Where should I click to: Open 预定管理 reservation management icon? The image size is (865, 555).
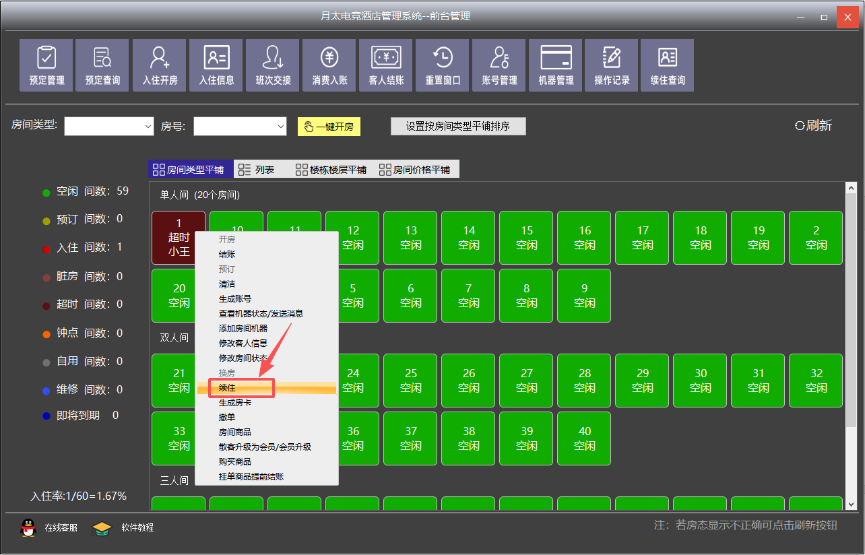[46, 65]
